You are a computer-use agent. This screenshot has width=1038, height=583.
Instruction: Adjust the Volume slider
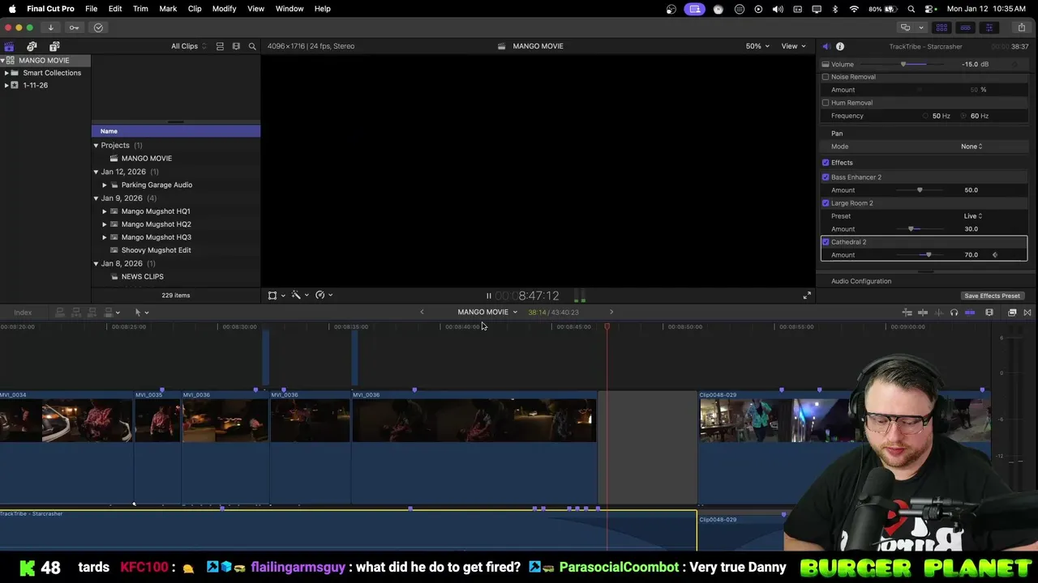903,65
